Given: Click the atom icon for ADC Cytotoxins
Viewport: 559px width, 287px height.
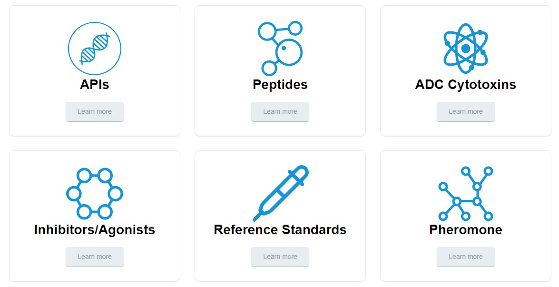Looking at the screenshot, I should pyautogui.click(x=465, y=49).
